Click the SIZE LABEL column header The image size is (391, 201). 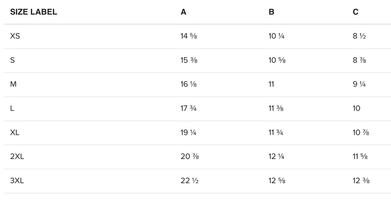34,12
